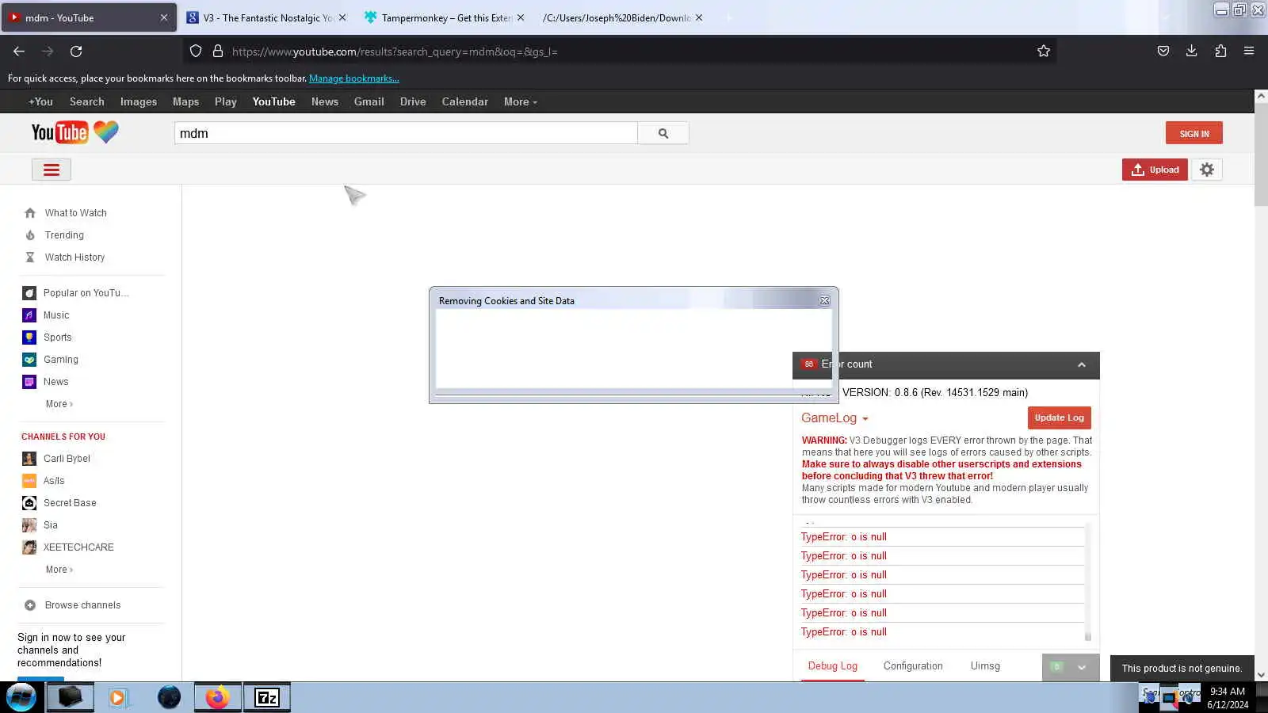The width and height of the screenshot is (1268, 713).
Task: Click the debug log scrollbar
Action: click(1088, 582)
